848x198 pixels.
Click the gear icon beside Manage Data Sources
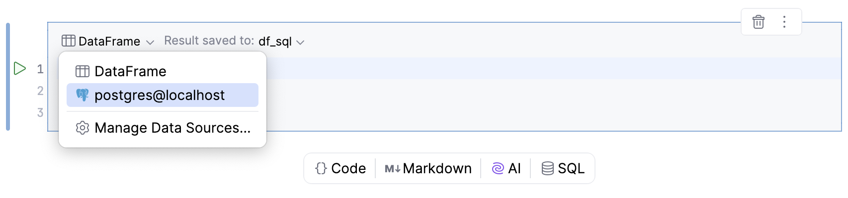[x=83, y=128]
